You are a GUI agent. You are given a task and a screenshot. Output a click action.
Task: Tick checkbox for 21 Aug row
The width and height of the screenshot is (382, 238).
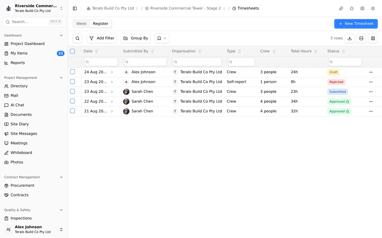click(x=72, y=111)
